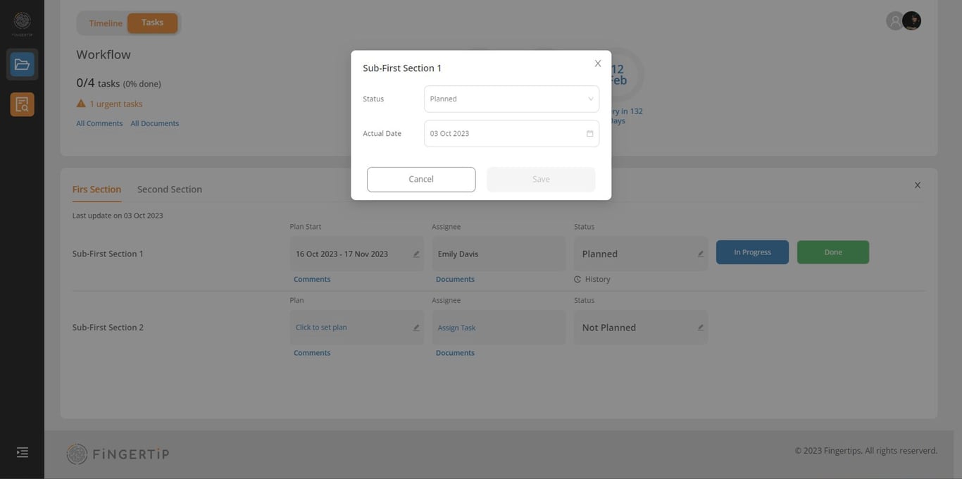Click the Save button in dialog
Viewport: 962px width, 479px height.
click(541, 180)
